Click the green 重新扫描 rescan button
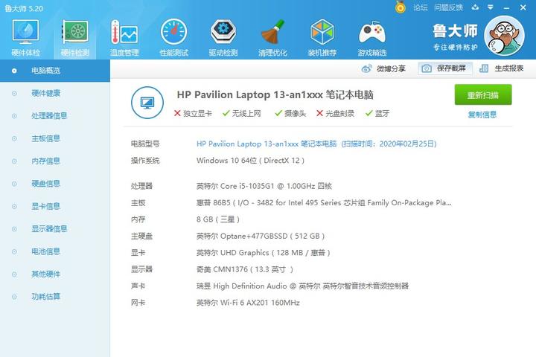Image resolution: width=536 pixels, height=357 pixels. (x=483, y=95)
